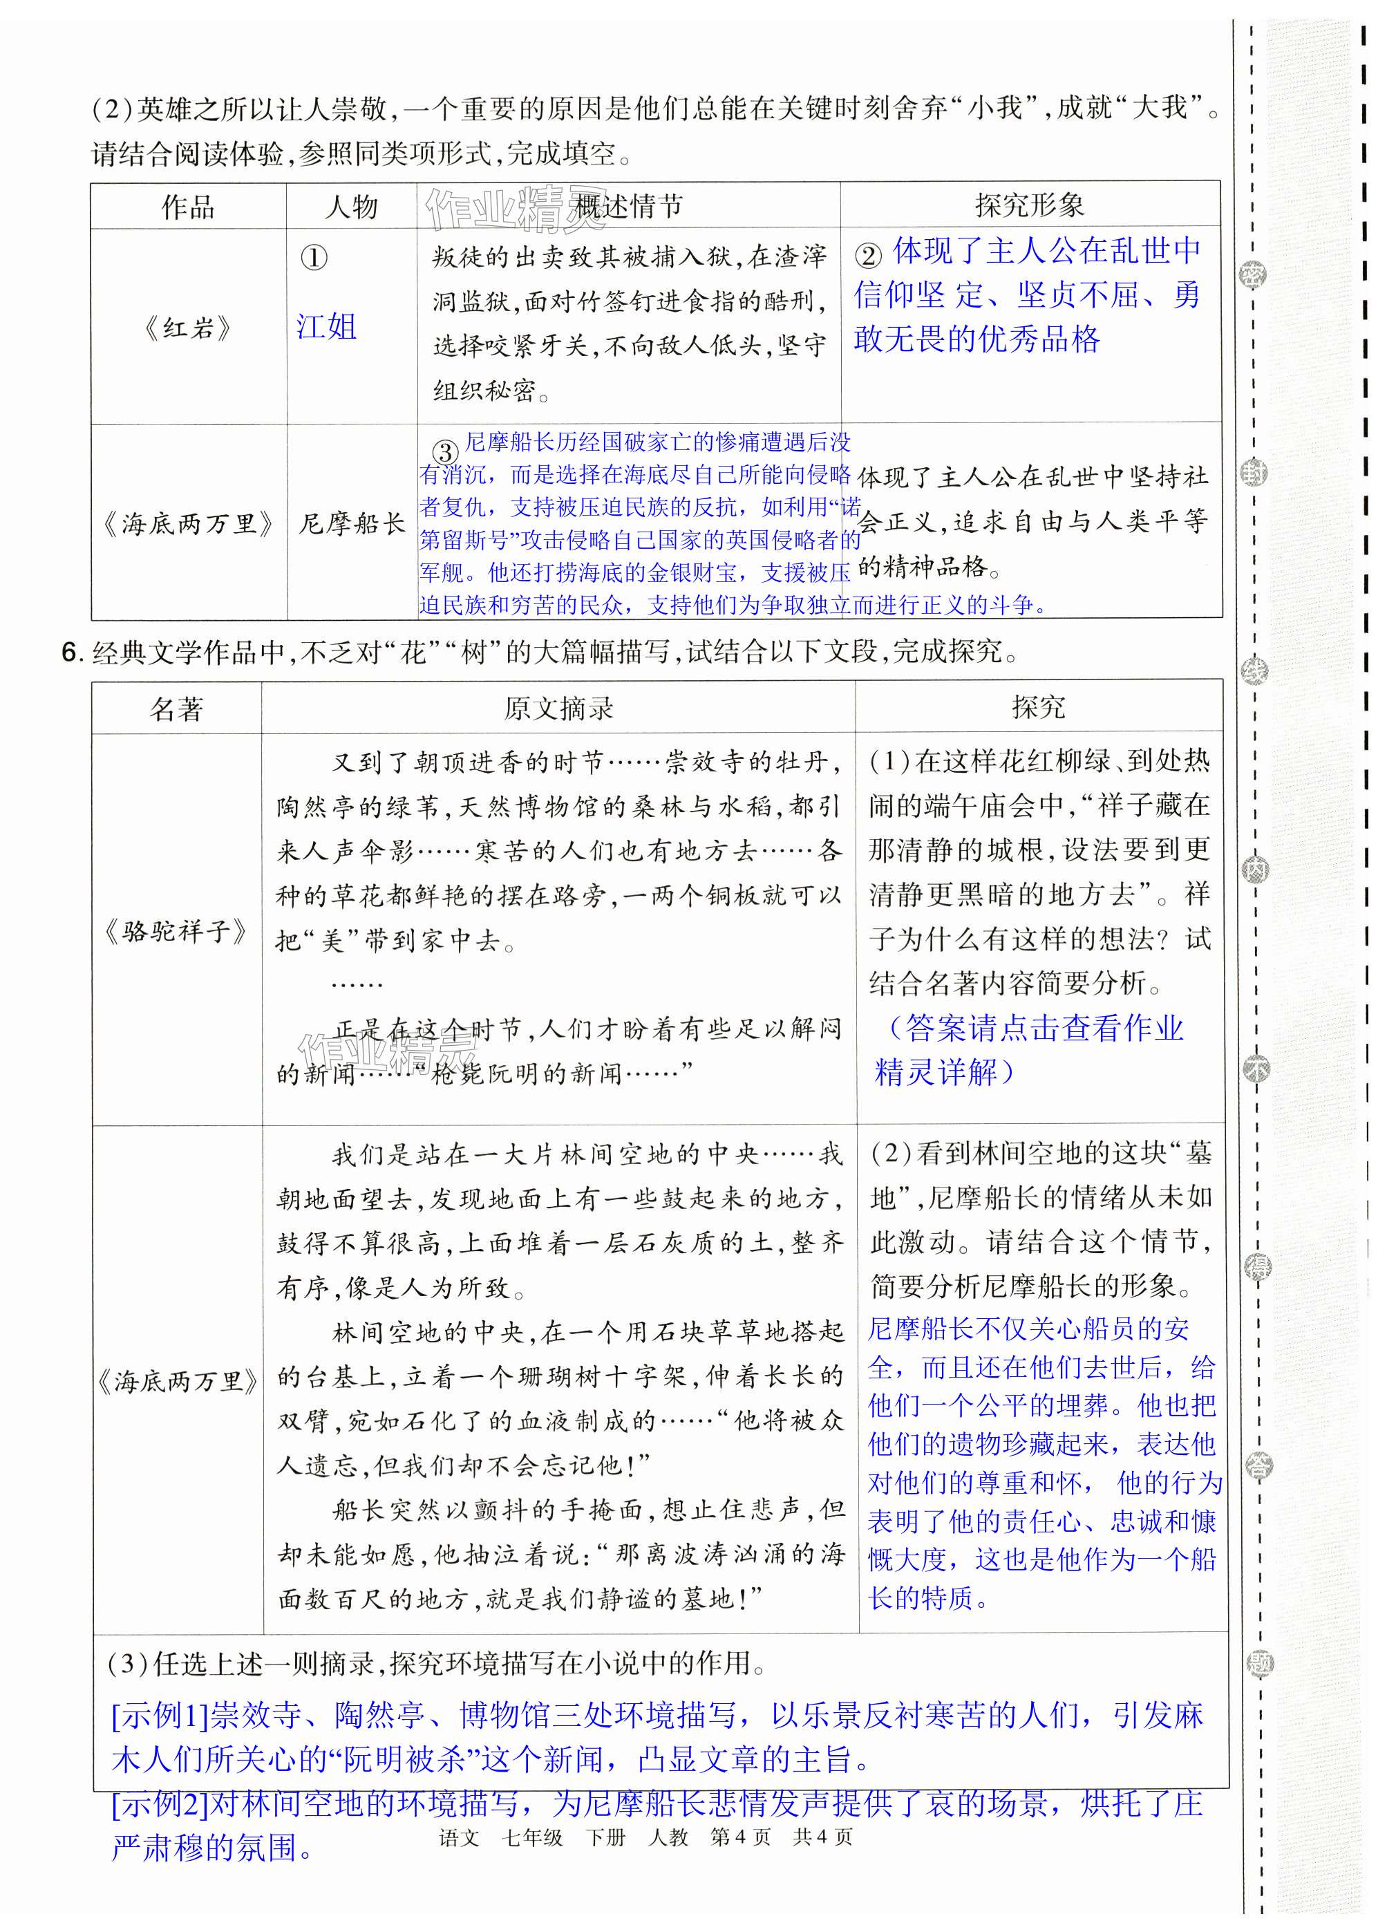Click the circled 答 character in margin
The image size is (1387, 1932).
[x=1258, y=1465]
